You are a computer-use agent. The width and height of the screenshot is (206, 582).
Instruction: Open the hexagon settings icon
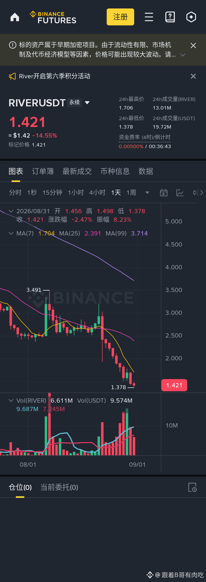coord(191,17)
